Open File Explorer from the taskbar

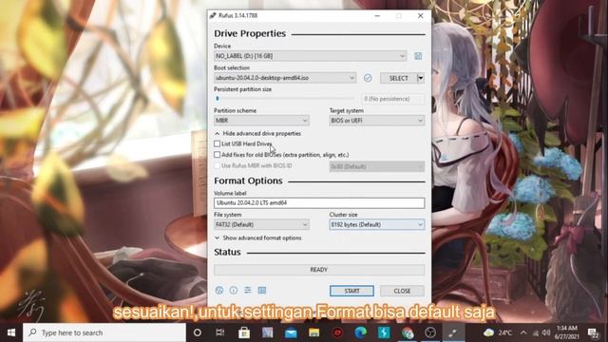click(313, 332)
